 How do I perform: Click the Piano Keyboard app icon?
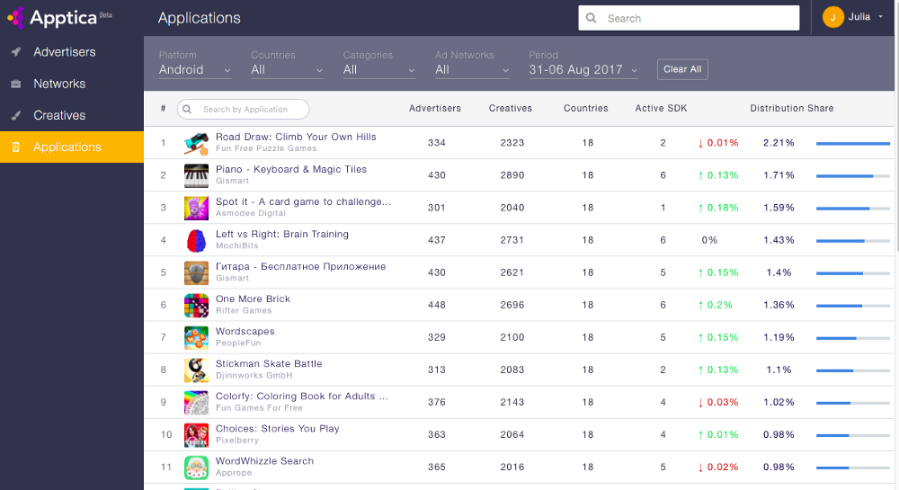(x=196, y=176)
